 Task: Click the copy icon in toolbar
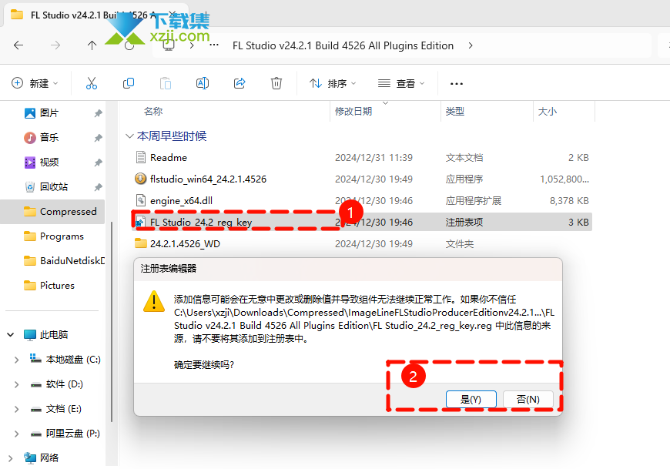[x=129, y=83]
